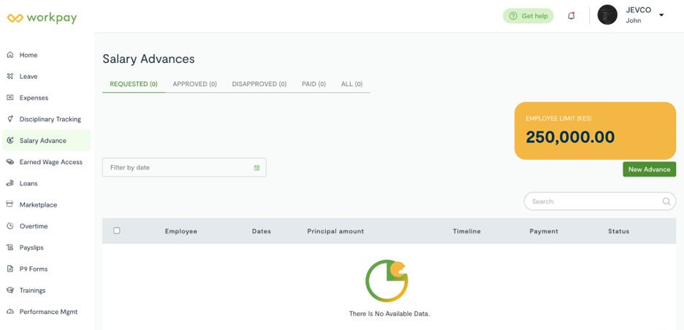684x330 pixels.
Task: Click the P9 Forms document icon
Action: coord(10,269)
